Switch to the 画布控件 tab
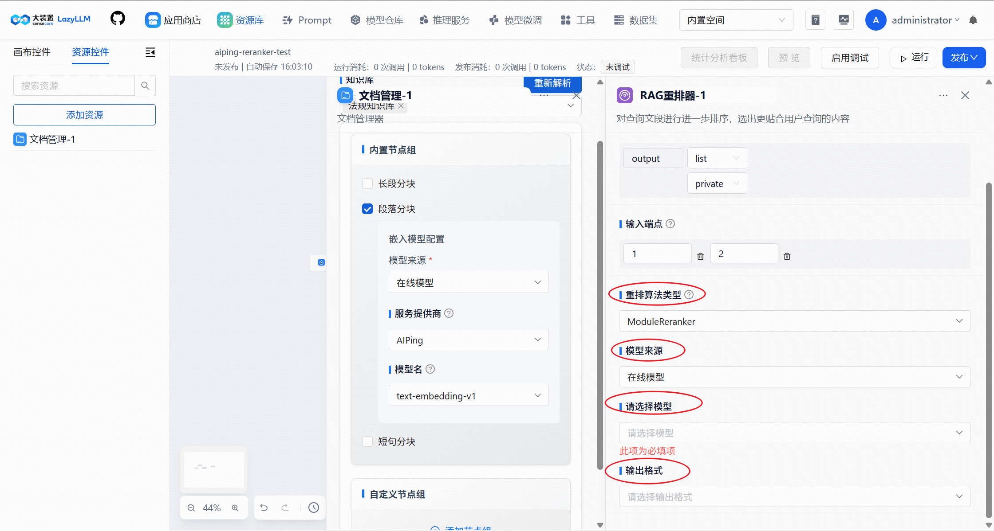994x531 pixels. (32, 52)
